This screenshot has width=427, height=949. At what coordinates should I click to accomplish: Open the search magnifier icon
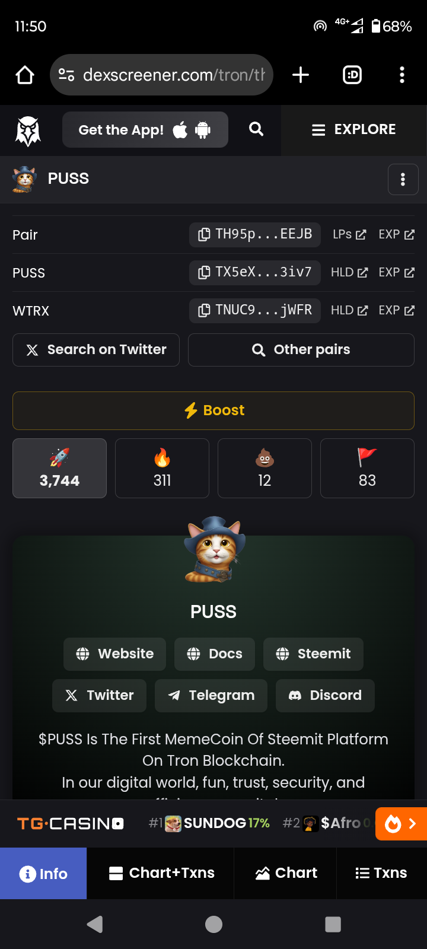256,129
